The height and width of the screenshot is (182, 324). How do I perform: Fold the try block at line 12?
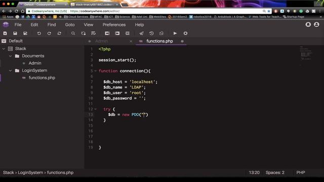coord(96,109)
